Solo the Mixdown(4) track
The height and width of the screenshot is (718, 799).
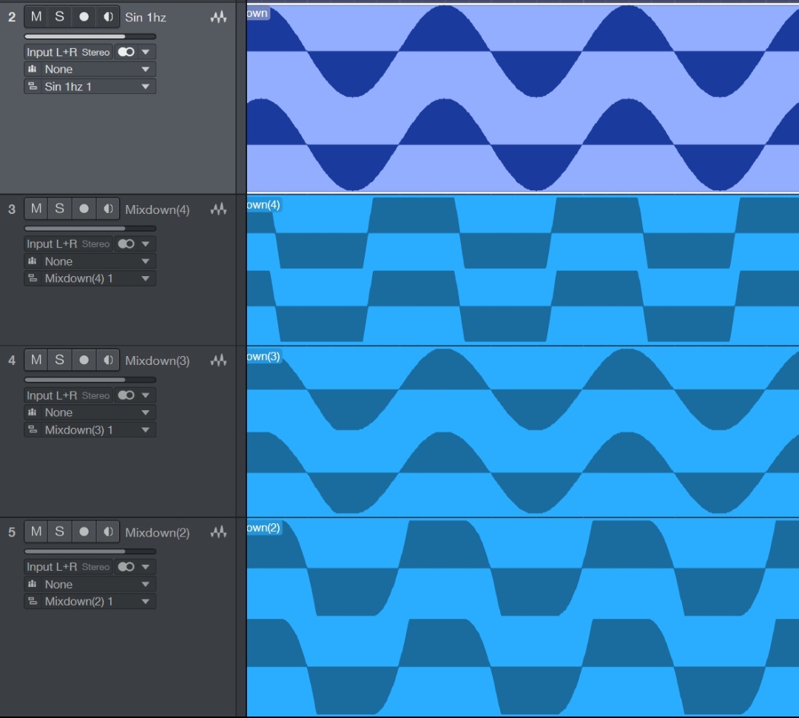coord(59,209)
